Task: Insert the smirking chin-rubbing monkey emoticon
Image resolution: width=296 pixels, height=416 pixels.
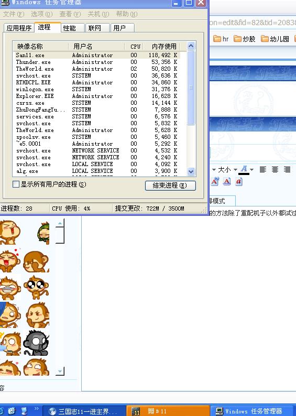Action: tap(37, 315)
